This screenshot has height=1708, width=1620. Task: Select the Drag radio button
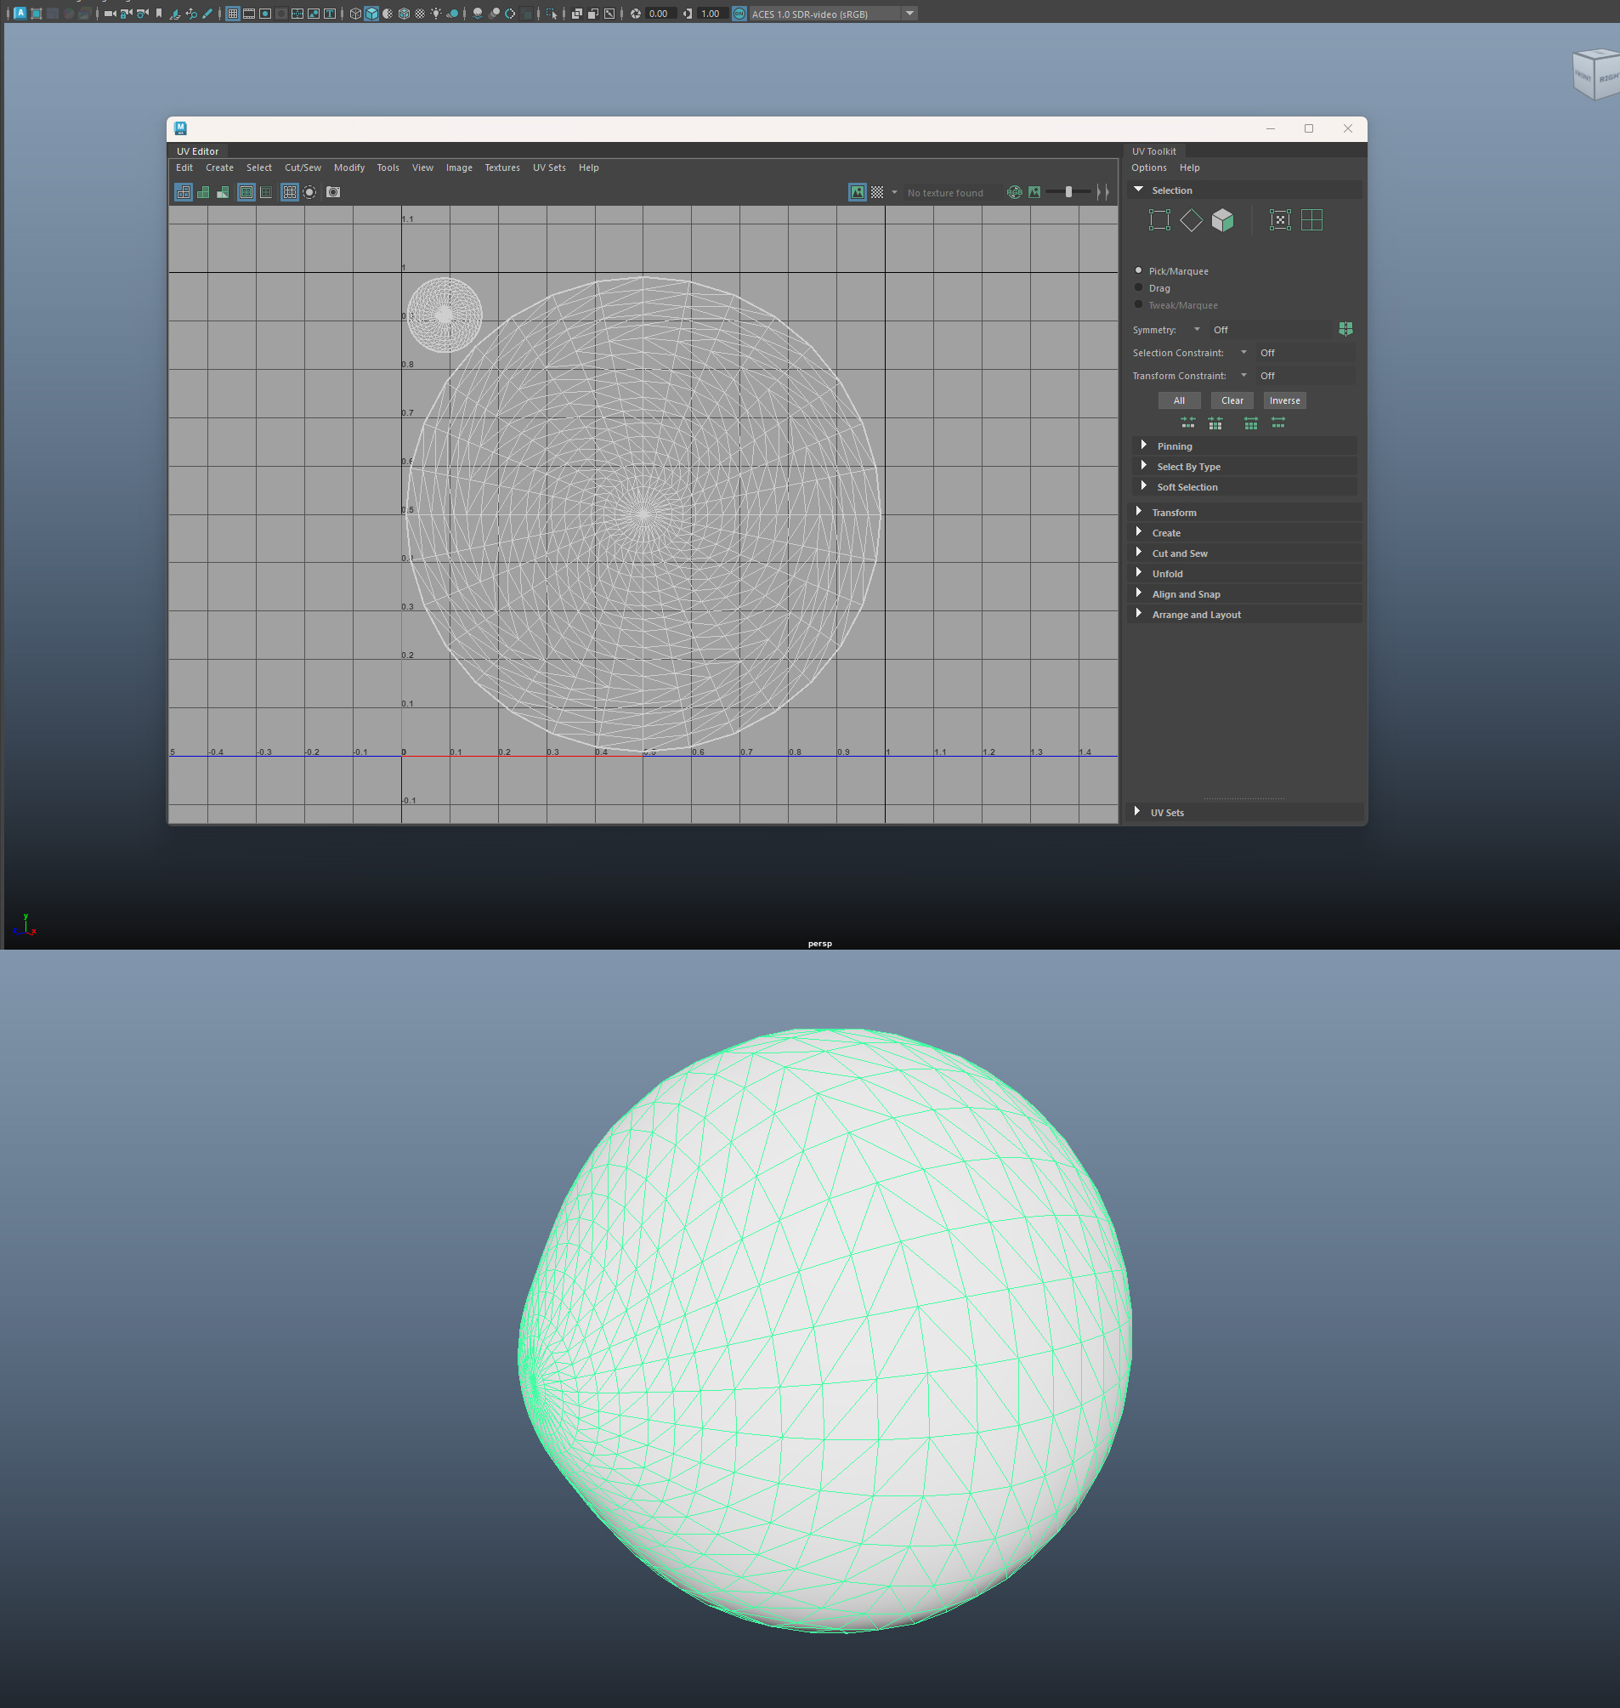[1138, 287]
